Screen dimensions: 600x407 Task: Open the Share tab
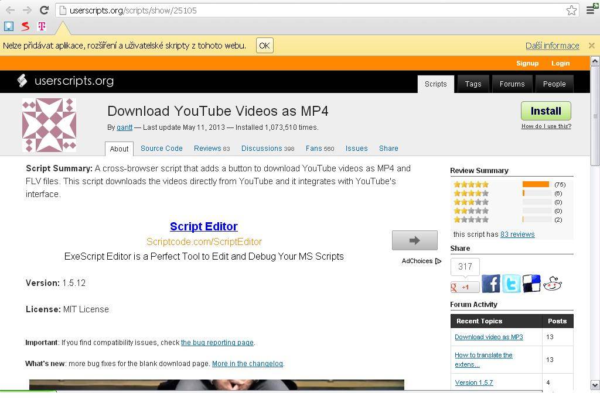tap(388, 149)
